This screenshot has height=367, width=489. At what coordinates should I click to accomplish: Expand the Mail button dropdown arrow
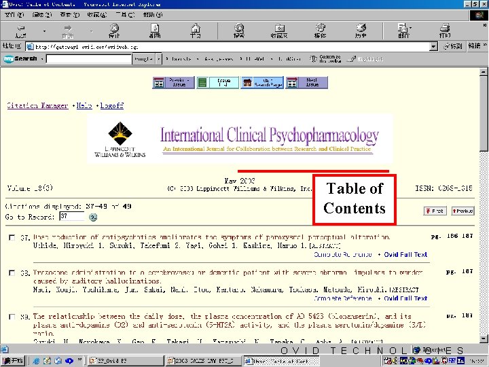(410, 28)
